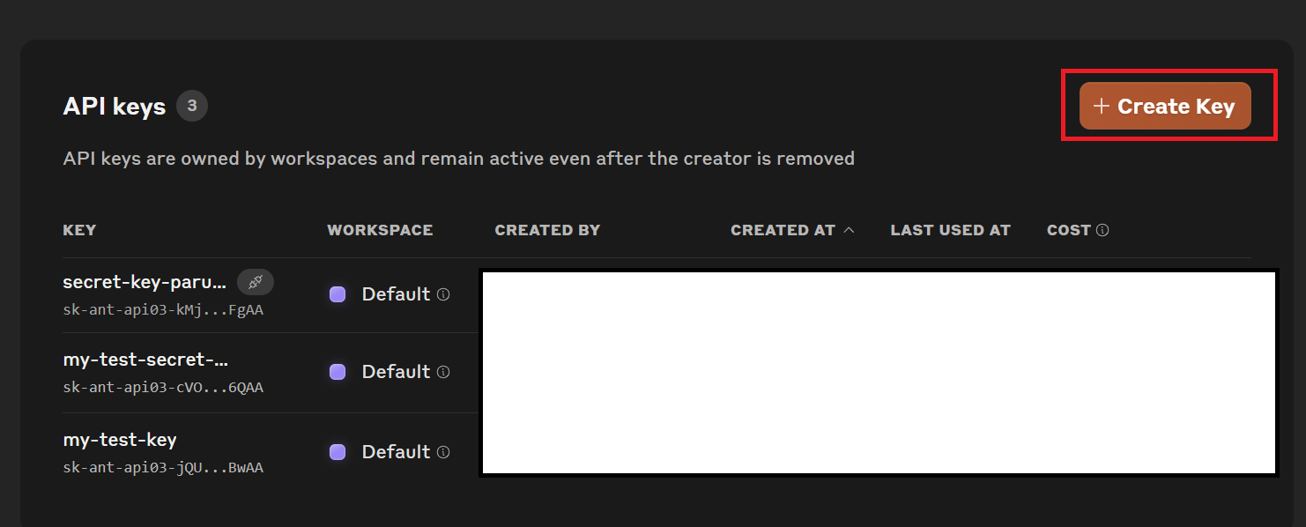Open the info icon beside COST header

[1102, 230]
